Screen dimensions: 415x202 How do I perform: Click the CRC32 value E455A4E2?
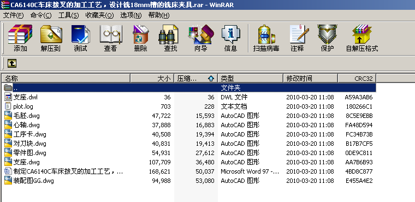pos(359,181)
